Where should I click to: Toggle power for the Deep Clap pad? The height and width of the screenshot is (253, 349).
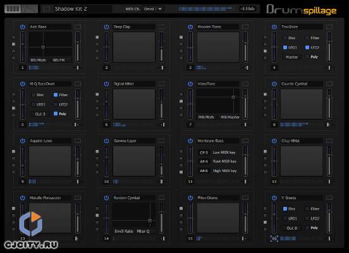pos(106,27)
